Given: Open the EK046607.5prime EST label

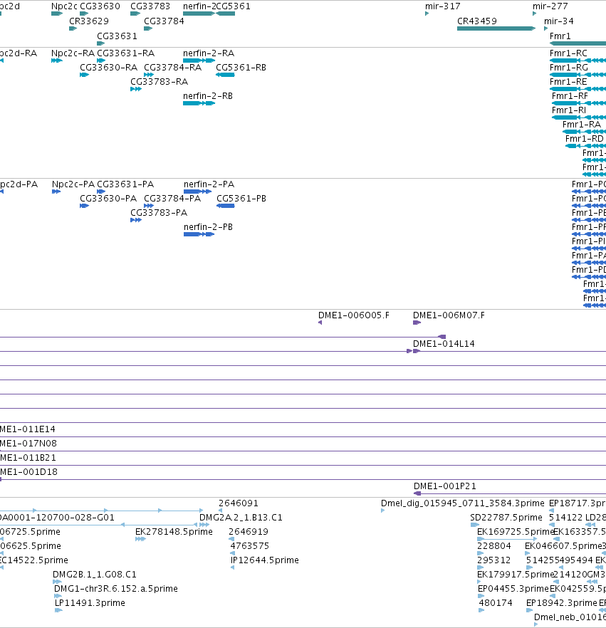Looking at the screenshot, I should click(563, 546).
